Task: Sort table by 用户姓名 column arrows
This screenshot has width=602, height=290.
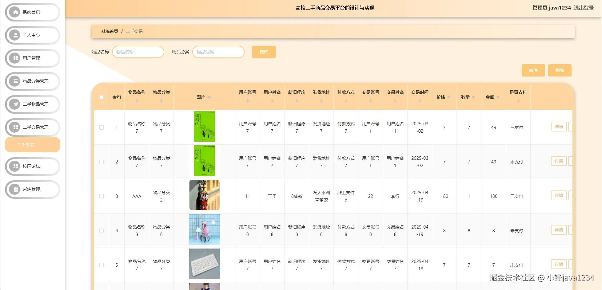Action: point(272,101)
